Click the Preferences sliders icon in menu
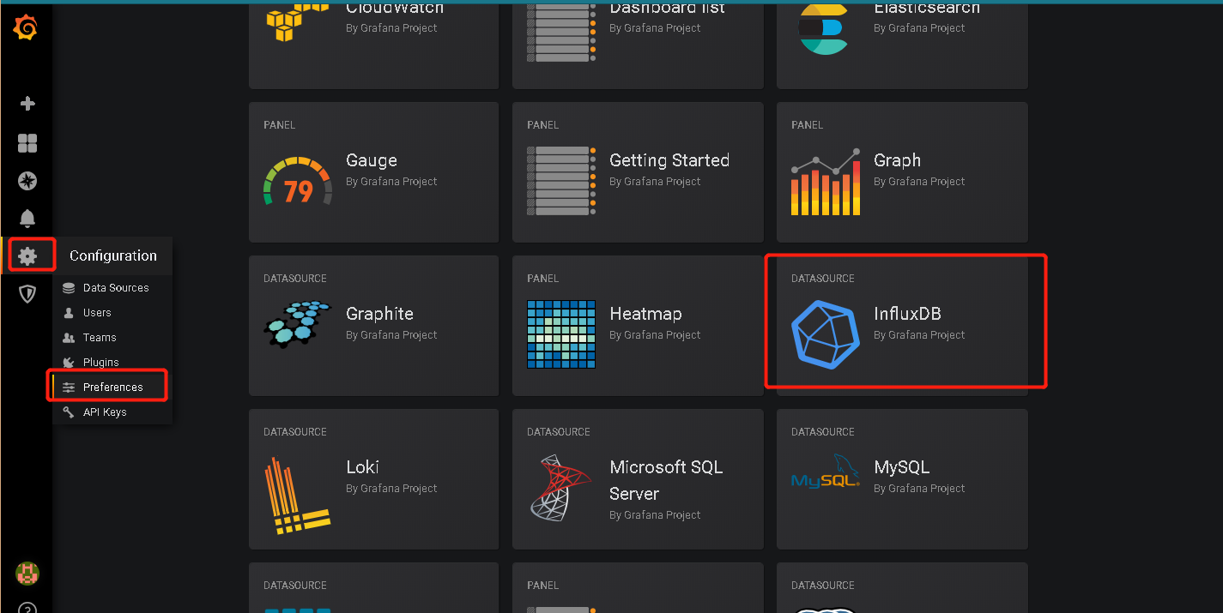This screenshot has width=1223, height=613. point(69,388)
